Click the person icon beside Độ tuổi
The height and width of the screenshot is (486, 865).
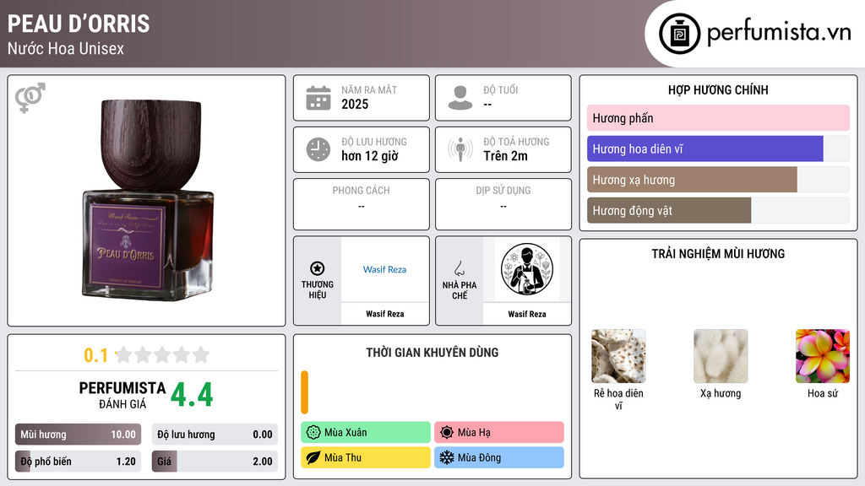click(460, 98)
